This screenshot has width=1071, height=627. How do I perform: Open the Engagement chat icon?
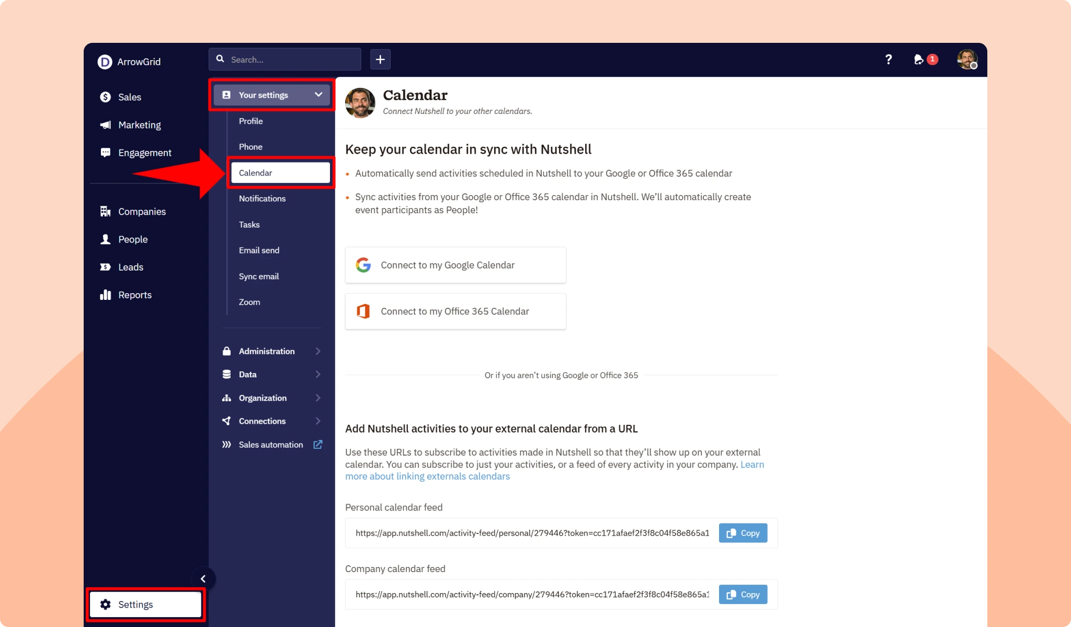pyautogui.click(x=105, y=152)
